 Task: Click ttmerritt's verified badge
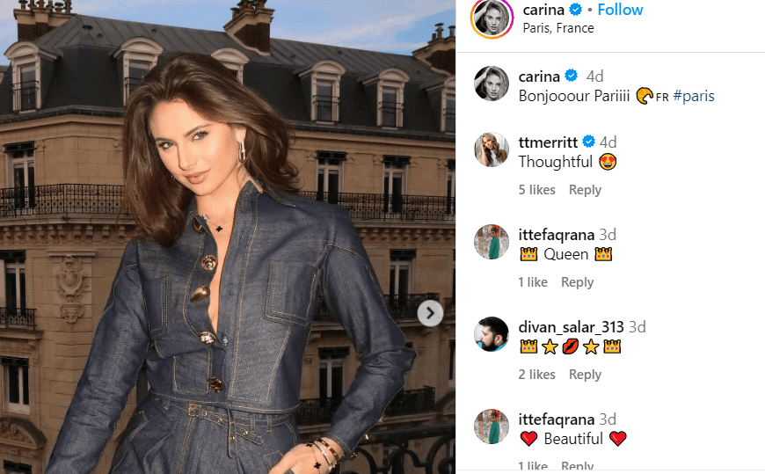[x=589, y=142]
